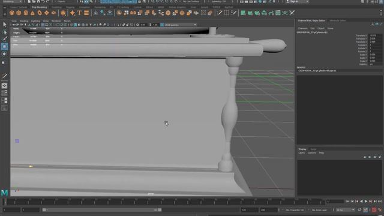
Task: Click the Mirror shelf icon
Action: [x=133, y=13]
